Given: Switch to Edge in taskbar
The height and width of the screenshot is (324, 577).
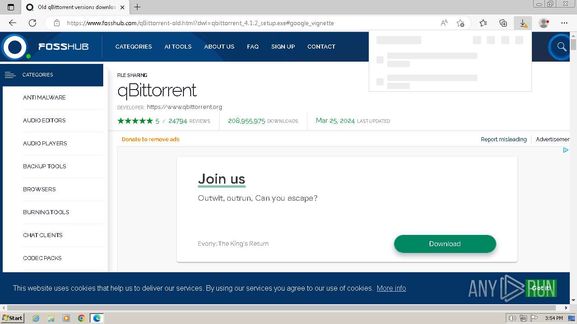Looking at the screenshot, I should click(x=96, y=318).
